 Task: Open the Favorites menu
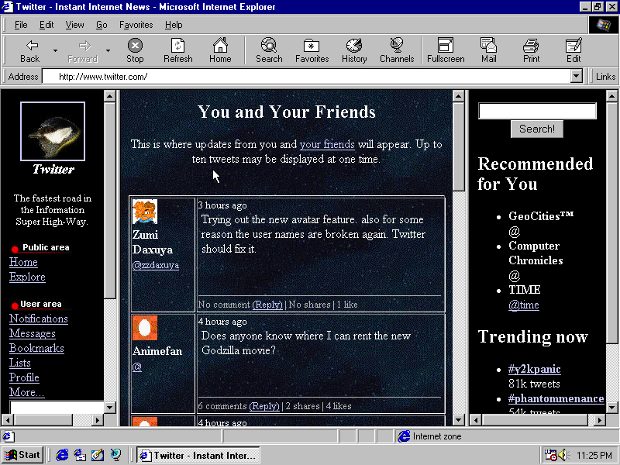pyautogui.click(x=136, y=25)
